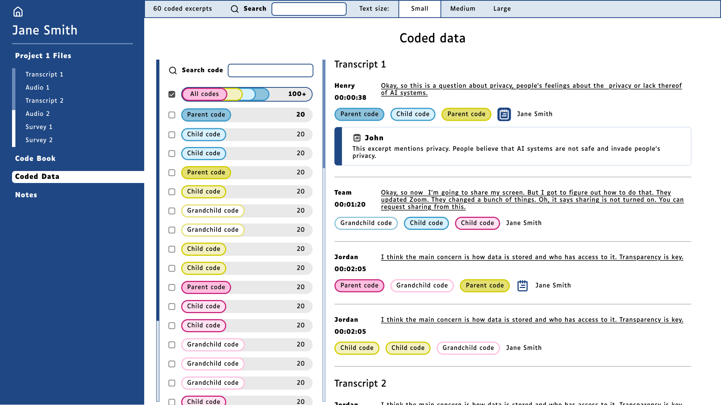This screenshot has width=721, height=405.
Task: Toggle the All codes checkbox
Action: coord(172,94)
